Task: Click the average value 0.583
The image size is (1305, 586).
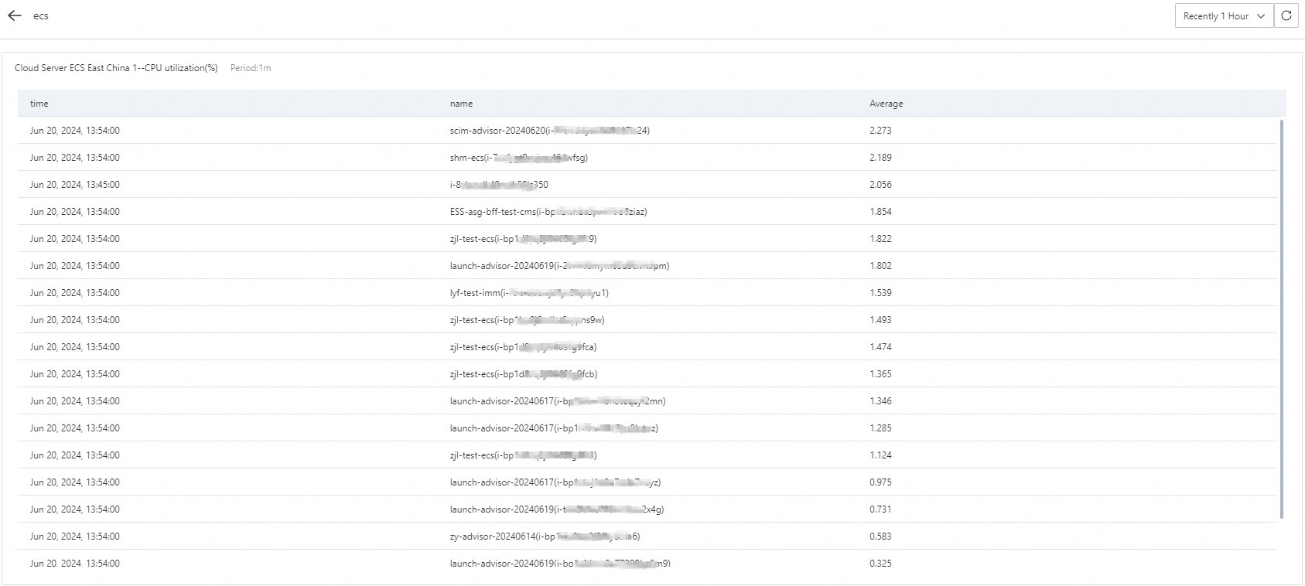Action: 880,537
